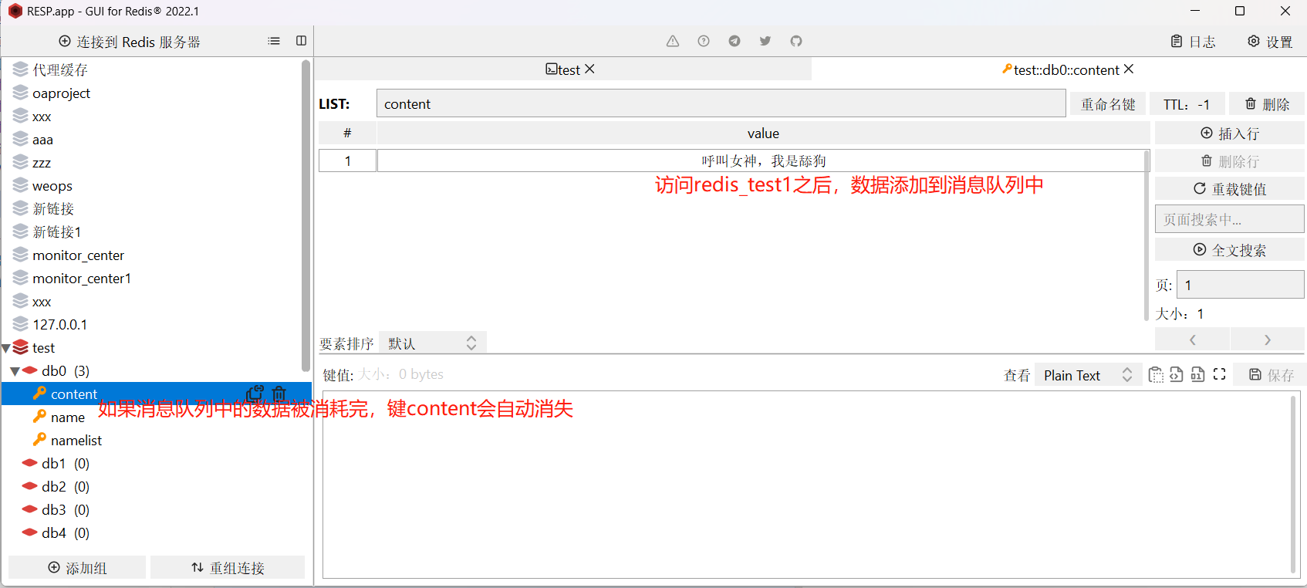Collapse the test connection tree

(x=6, y=348)
